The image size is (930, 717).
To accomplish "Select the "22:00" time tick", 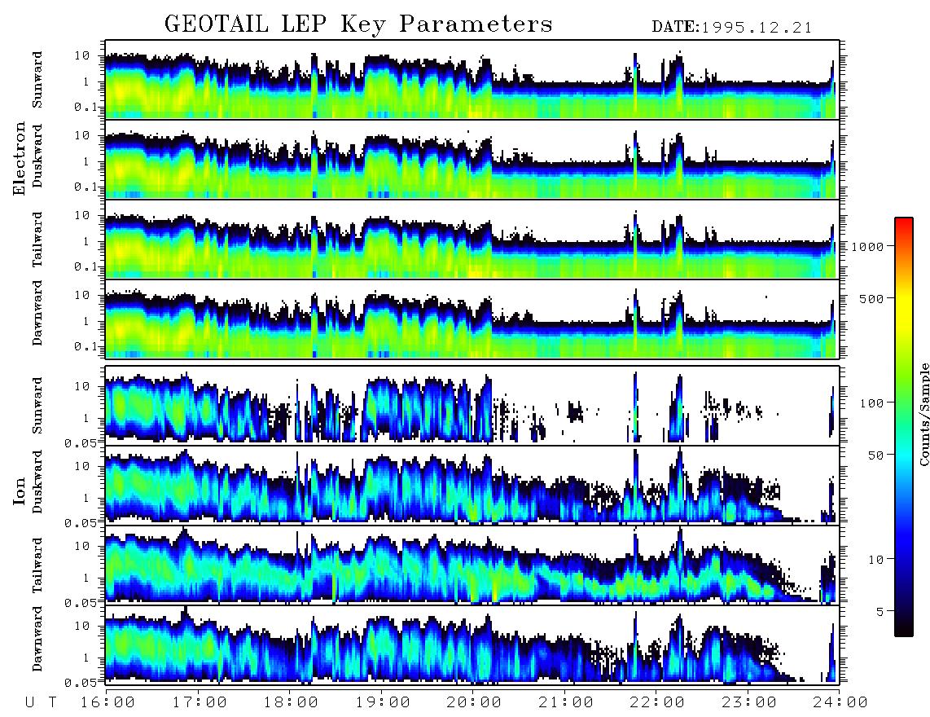I will [x=657, y=703].
